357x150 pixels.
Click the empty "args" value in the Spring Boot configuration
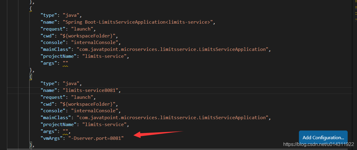pos(66,63)
